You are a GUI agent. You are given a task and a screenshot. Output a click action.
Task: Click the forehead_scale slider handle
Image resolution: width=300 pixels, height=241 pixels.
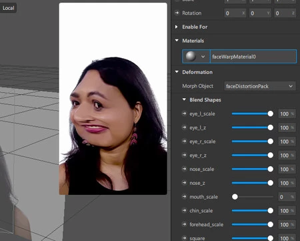[271, 224]
